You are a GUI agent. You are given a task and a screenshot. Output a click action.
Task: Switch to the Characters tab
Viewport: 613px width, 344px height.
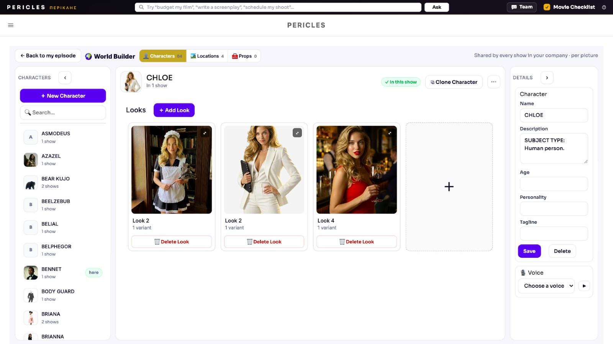coord(163,56)
